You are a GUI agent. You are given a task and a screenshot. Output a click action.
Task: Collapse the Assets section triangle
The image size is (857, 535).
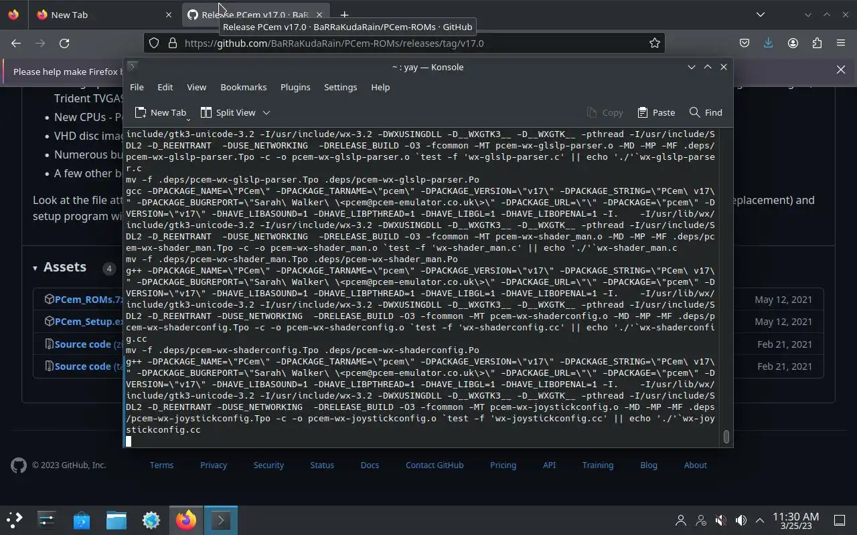[35, 268]
